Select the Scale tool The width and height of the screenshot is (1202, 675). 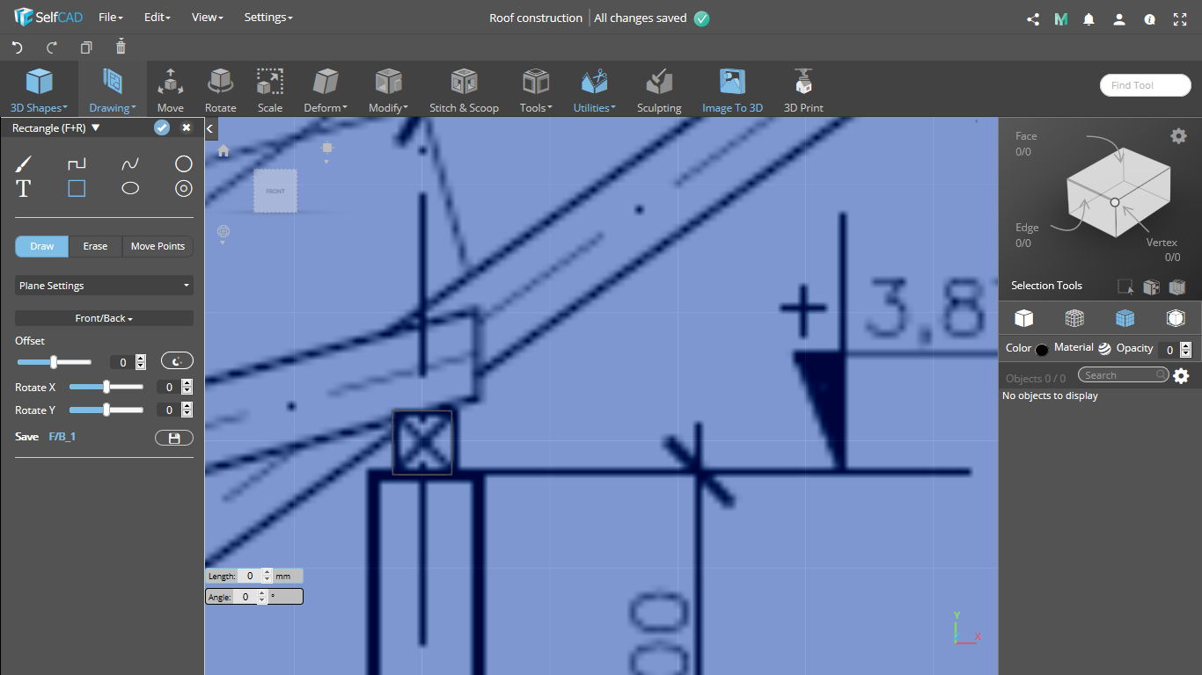[270, 91]
